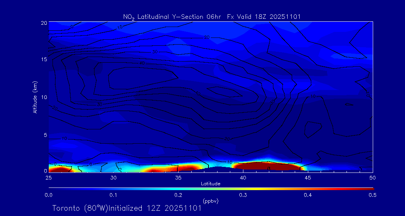Image resolution: width=405 pixels, height=216 pixels.
Task: Select the 0.1 label on the colorbar
Action: 113,195
